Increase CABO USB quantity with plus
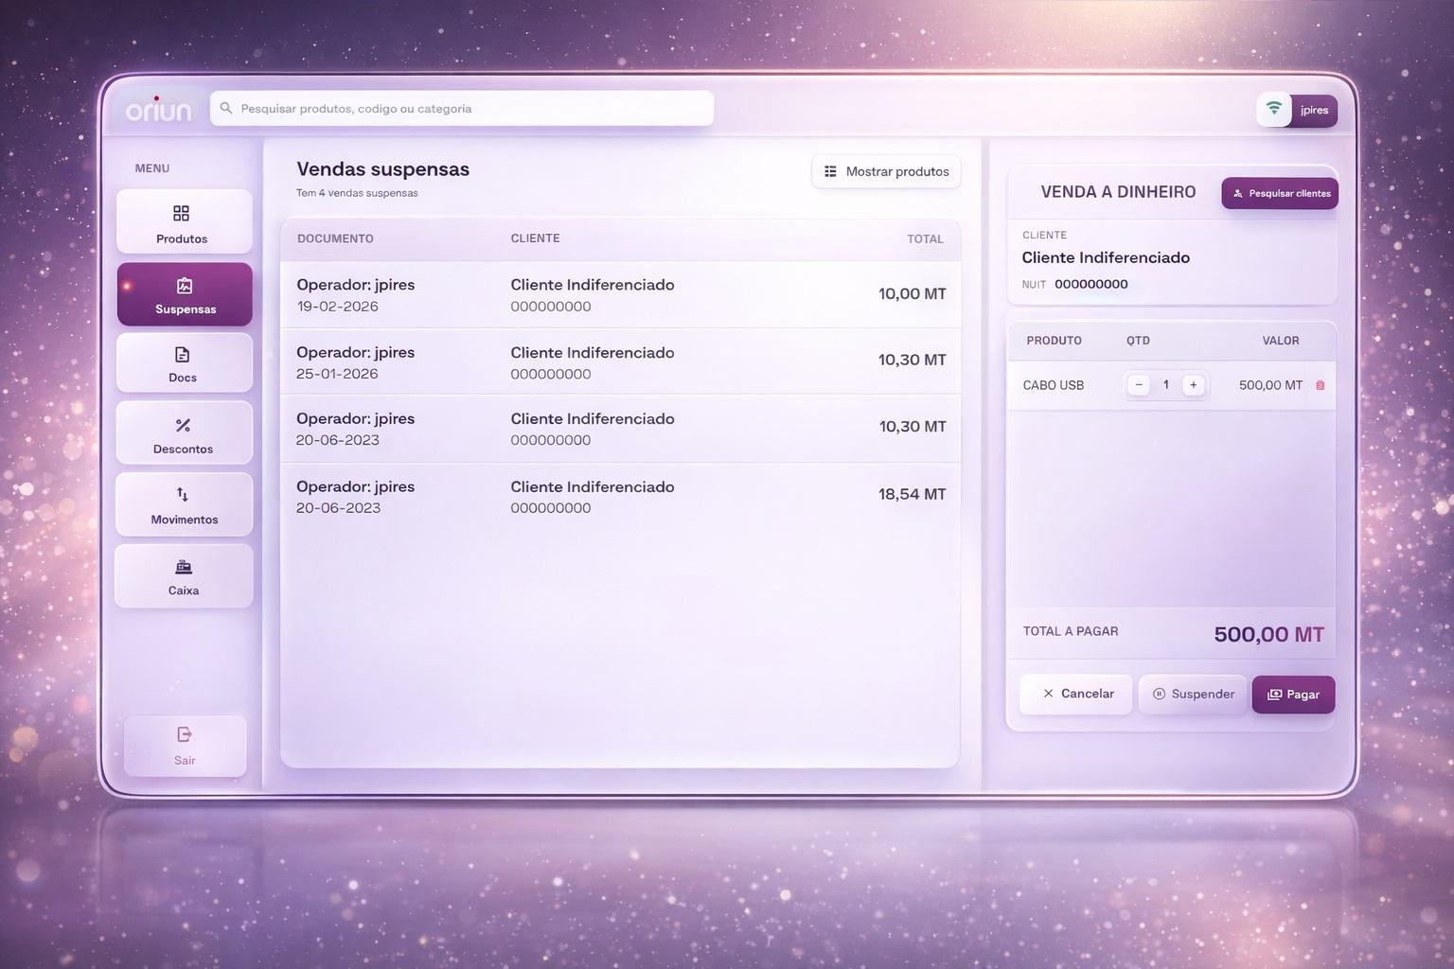Screen dimensions: 1454x969 1193,385
